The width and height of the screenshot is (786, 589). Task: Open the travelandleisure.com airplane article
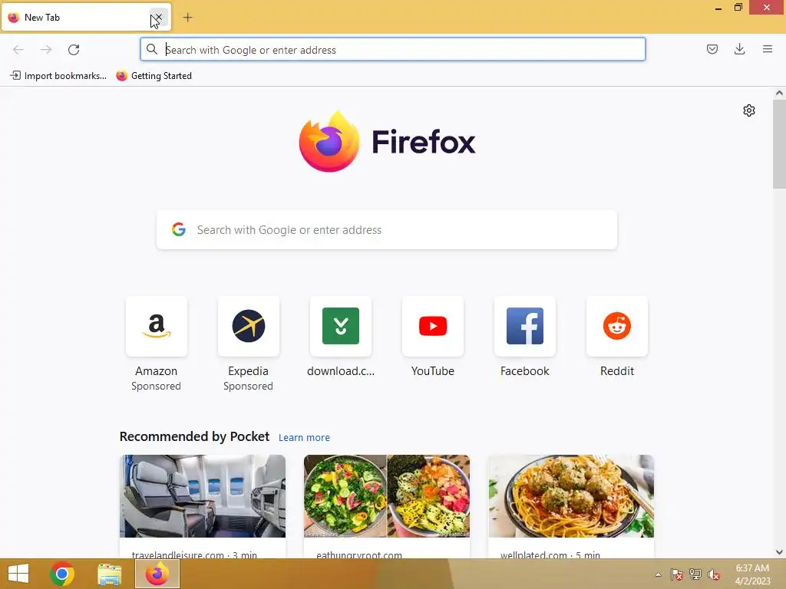(x=203, y=506)
